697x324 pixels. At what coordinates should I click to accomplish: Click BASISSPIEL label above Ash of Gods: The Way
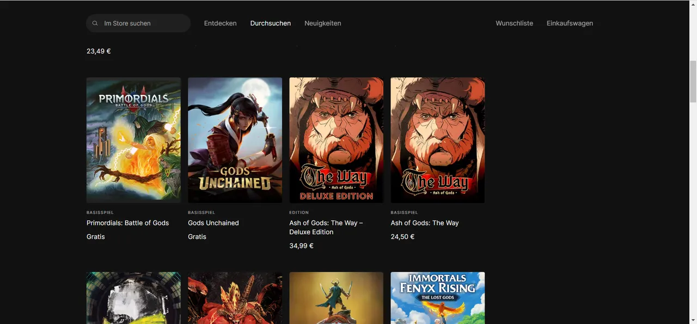[404, 212]
